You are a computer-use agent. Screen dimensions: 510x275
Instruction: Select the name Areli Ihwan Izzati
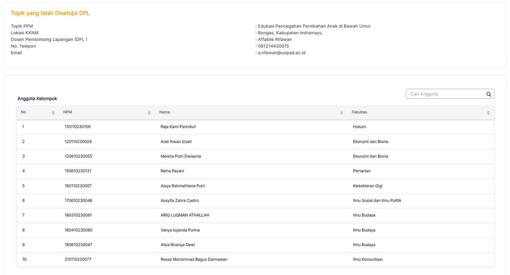[x=176, y=141]
